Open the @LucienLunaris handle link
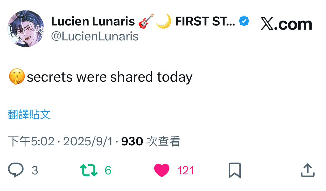The height and width of the screenshot is (191, 326). 95,36
